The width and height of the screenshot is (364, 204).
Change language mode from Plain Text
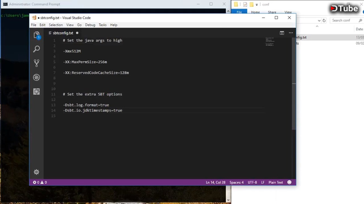[276, 182]
